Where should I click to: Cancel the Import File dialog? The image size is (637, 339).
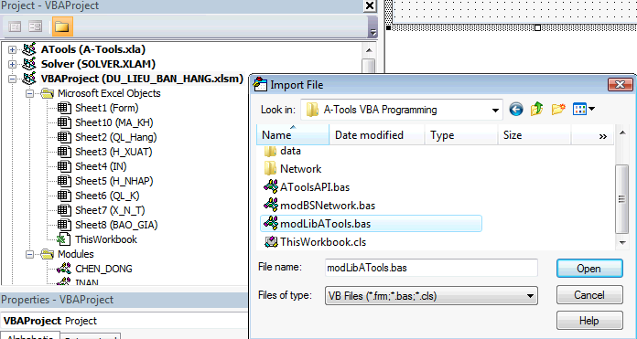pos(589,295)
